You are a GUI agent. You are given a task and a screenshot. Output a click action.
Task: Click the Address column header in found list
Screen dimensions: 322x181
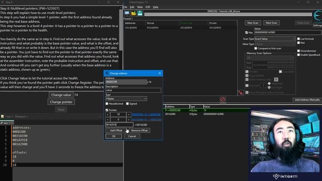pyautogui.click(x=134, y=23)
